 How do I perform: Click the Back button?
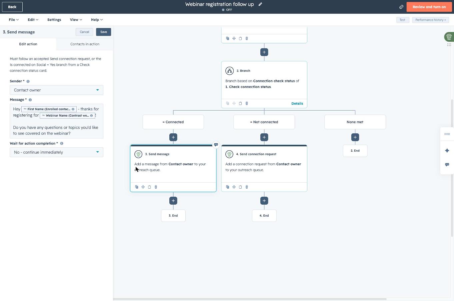(x=12, y=7)
